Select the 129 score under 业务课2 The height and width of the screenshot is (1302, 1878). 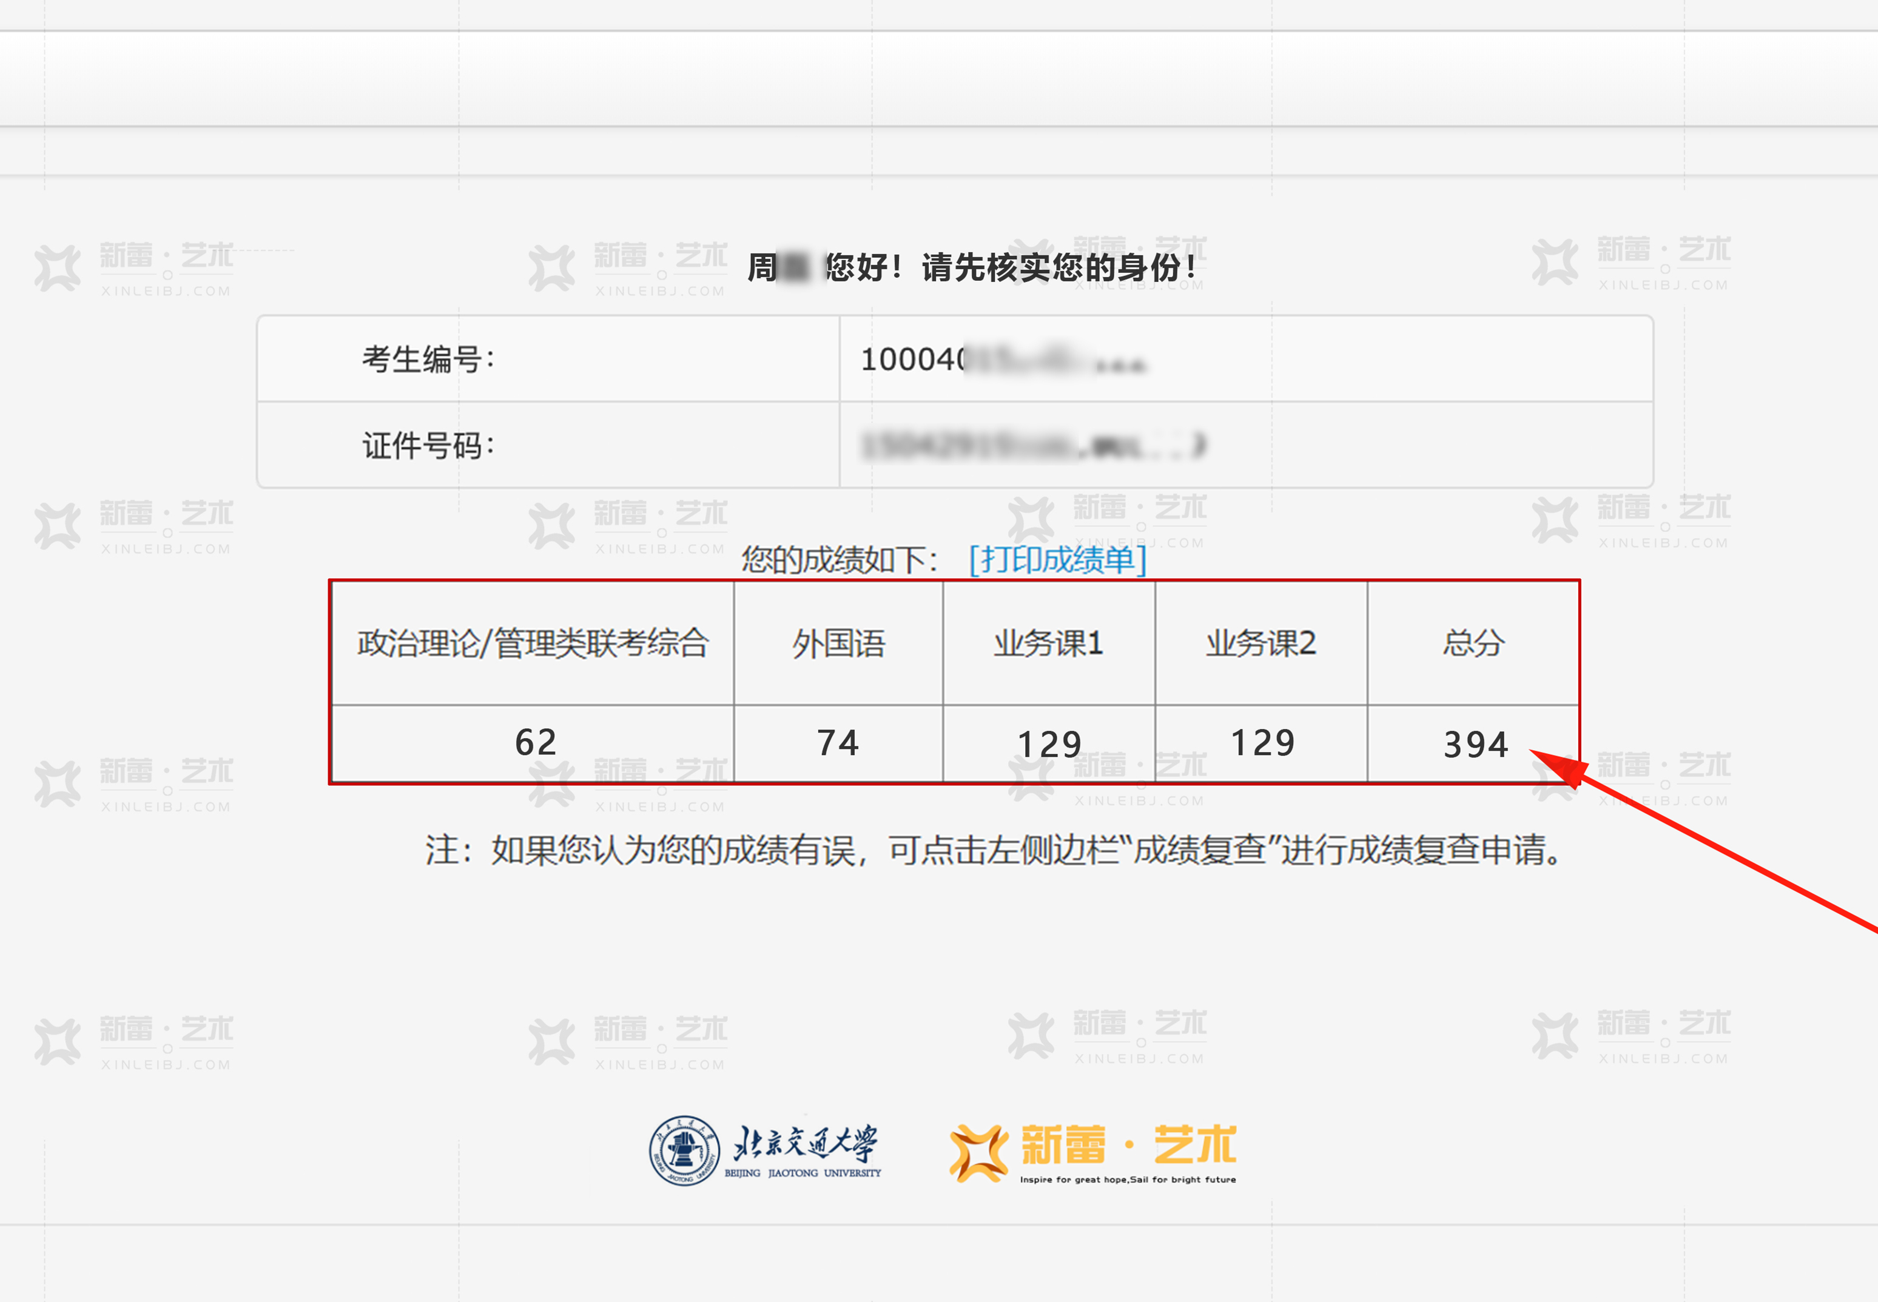pyautogui.click(x=1262, y=743)
